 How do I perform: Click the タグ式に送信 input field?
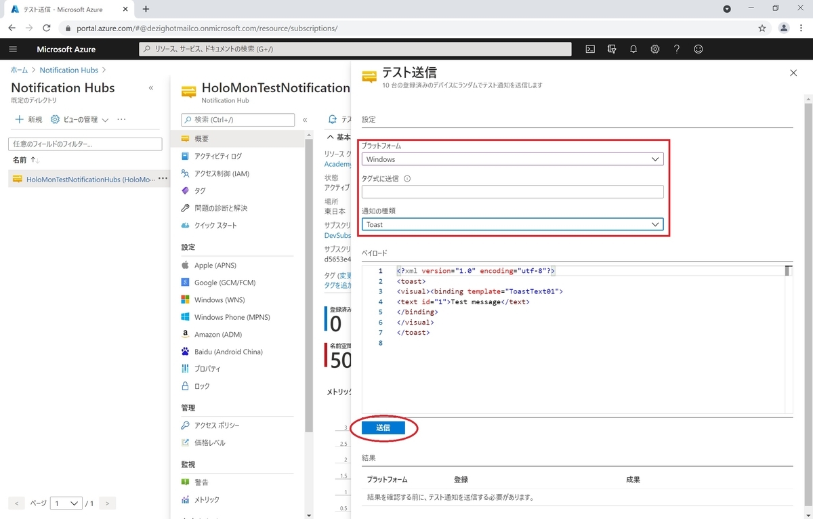click(x=512, y=192)
